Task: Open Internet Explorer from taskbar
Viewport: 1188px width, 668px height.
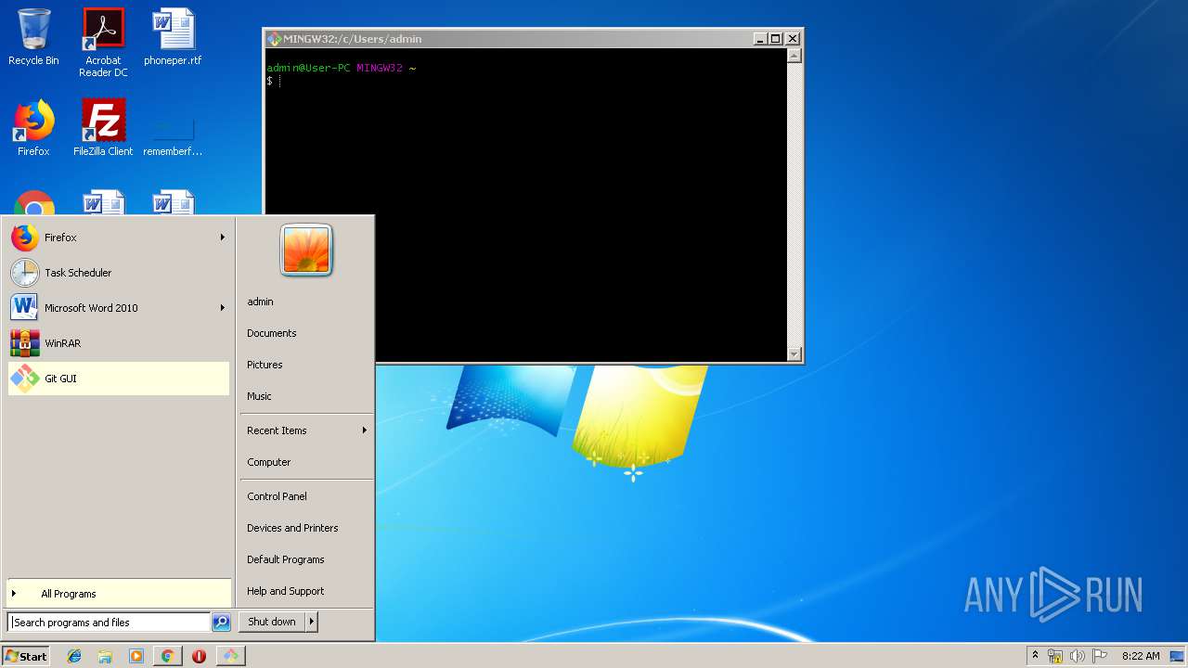Action: click(74, 656)
